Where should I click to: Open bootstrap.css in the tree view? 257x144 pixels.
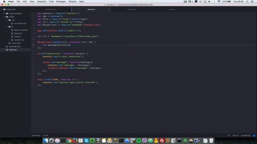pos(20,24)
